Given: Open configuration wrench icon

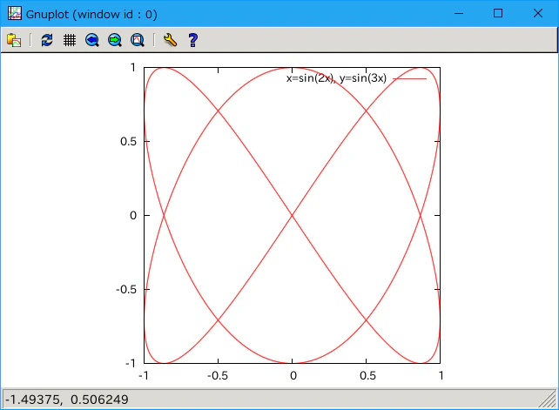Looking at the screenshot, I should [170, 40].
